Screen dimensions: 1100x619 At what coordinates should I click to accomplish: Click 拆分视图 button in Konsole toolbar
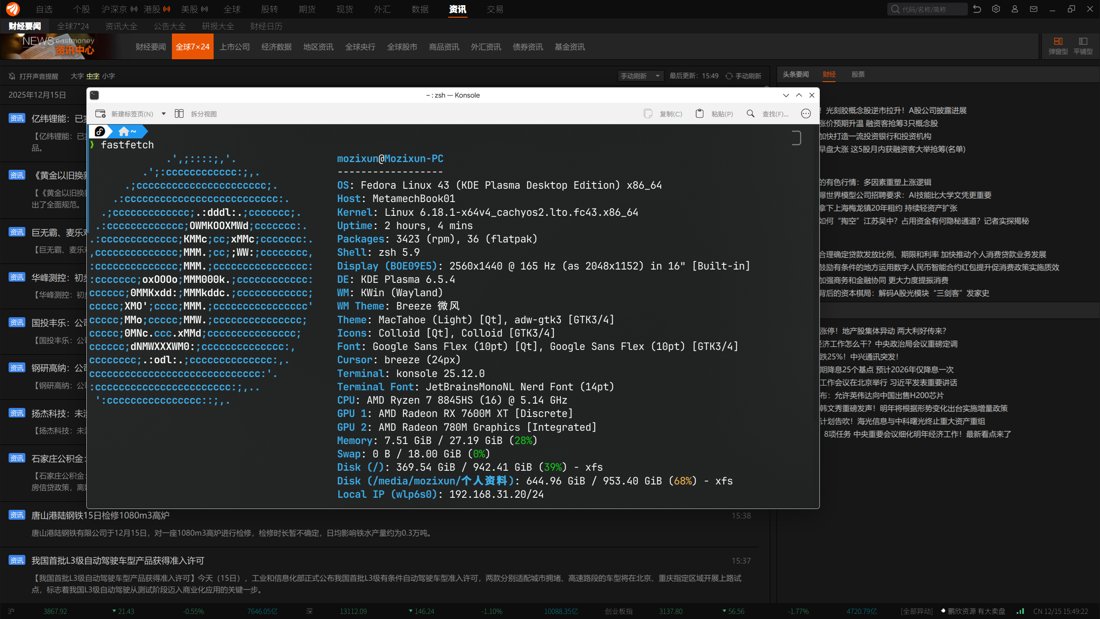click(196, 114)
